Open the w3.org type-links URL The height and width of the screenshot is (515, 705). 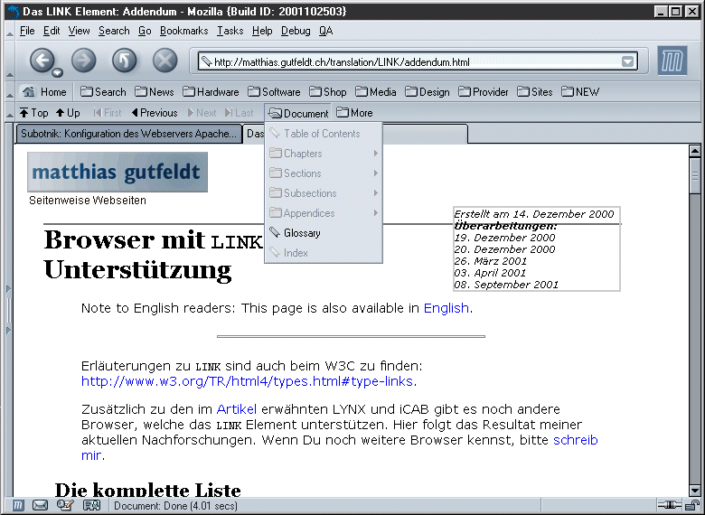pos(247,381)
